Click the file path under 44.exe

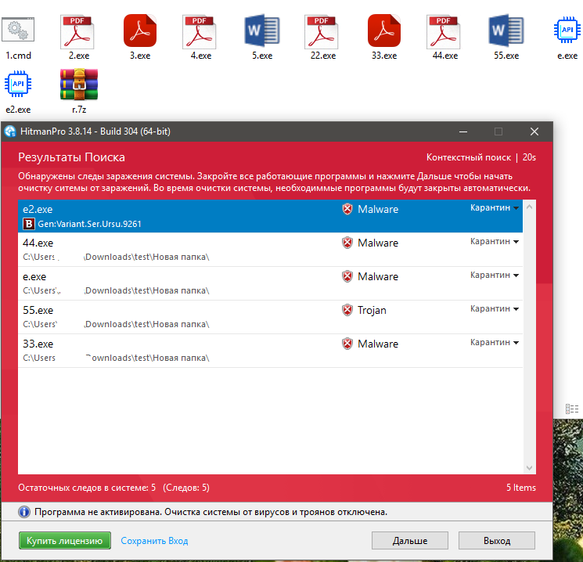pos(116,257)
